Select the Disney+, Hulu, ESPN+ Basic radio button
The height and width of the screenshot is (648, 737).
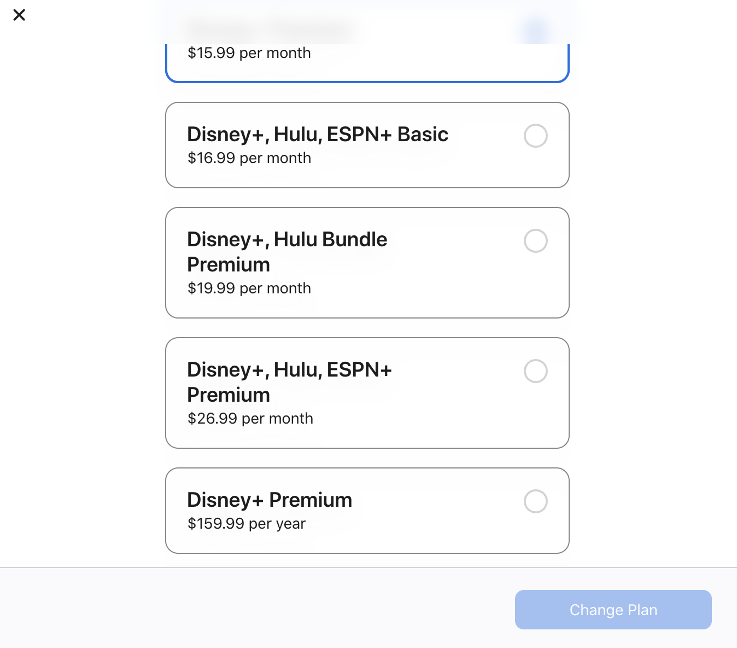(x=535, y=136)
